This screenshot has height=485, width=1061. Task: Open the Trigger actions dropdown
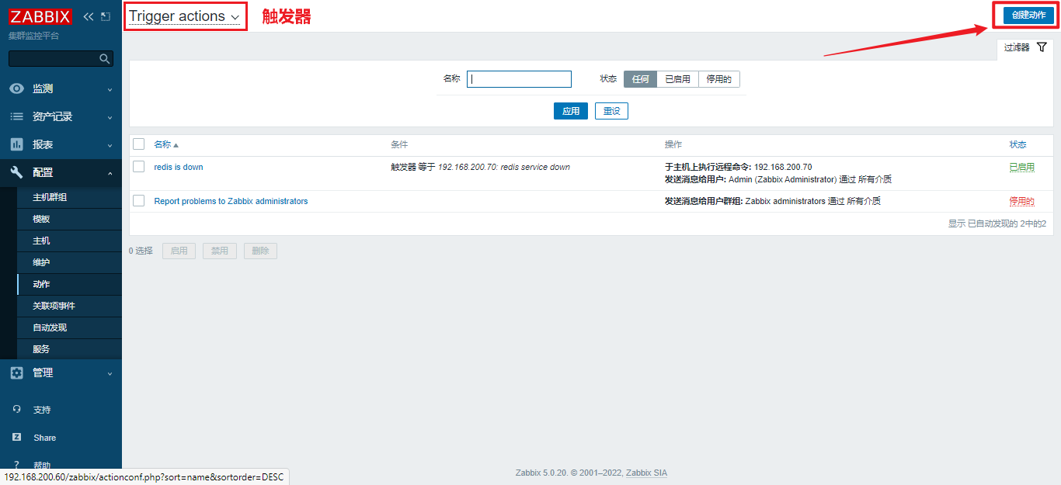pyautogui.click(x=185, y=16)
